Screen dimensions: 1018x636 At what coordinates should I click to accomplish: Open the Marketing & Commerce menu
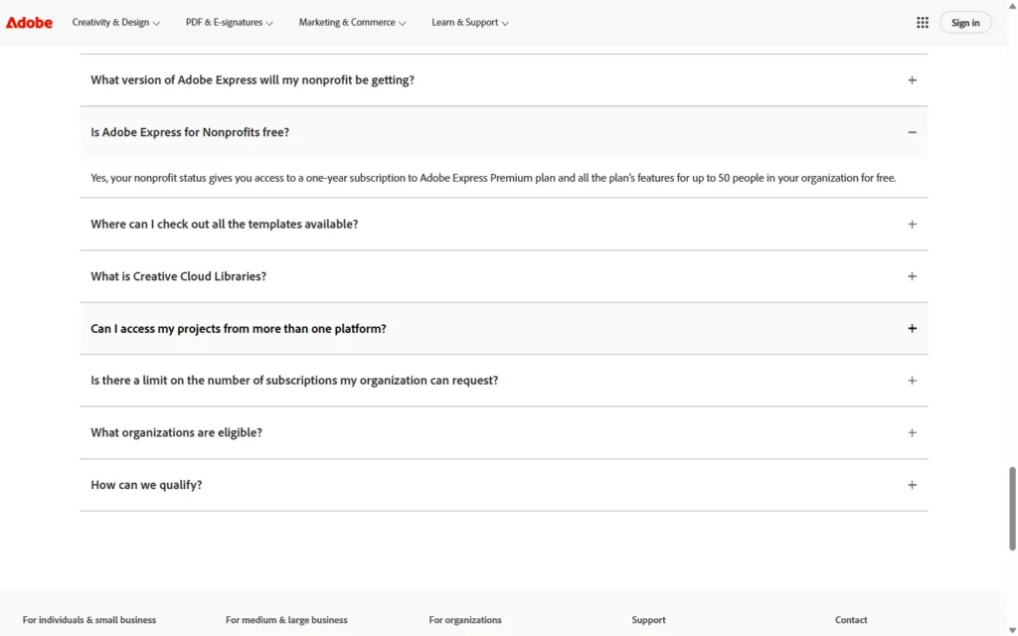(353, 22)
